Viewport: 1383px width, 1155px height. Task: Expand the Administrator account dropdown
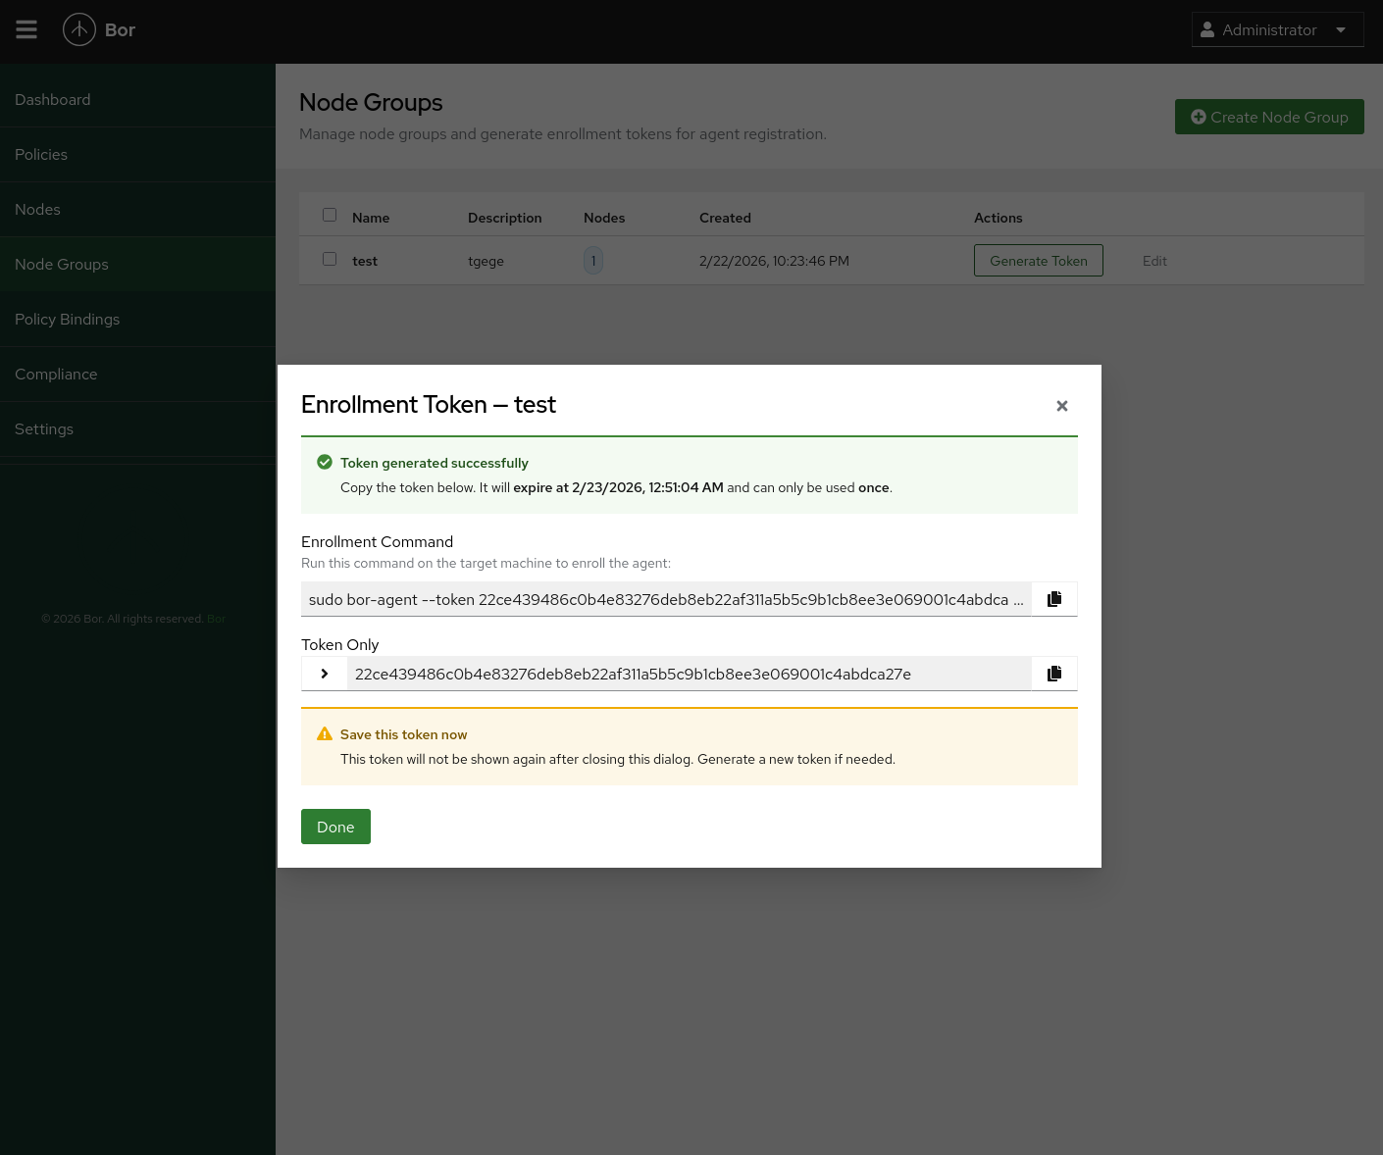tap(1341, 29)
